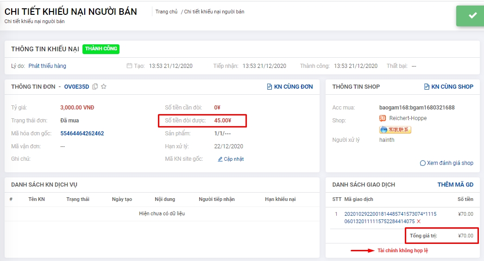Viewport: 484px width, 261px height.
Task: Select the Chi tiết khiếu nại người bán breadcrumb
Action: [x=214, y=12]
